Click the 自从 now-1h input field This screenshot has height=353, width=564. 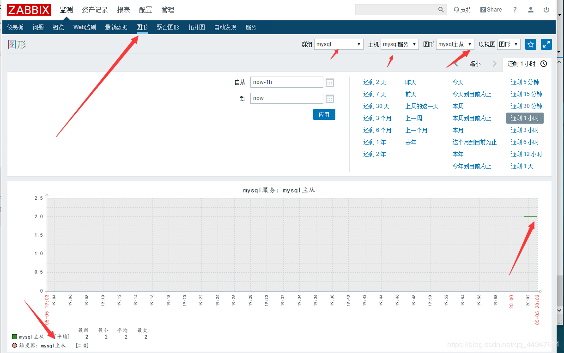[287, 82]
